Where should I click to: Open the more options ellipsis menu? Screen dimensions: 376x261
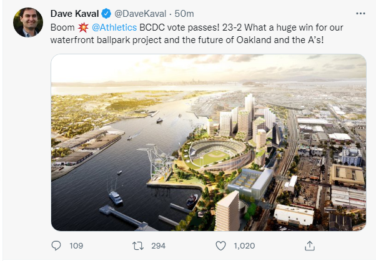click(360, 13)
